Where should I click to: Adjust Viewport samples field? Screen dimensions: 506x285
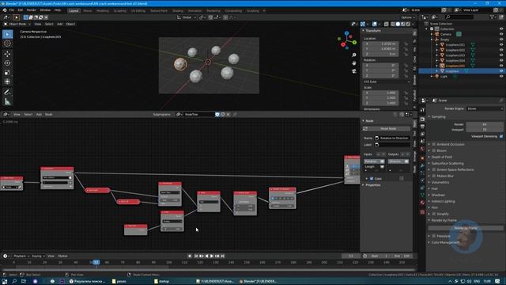click(485, 130)
